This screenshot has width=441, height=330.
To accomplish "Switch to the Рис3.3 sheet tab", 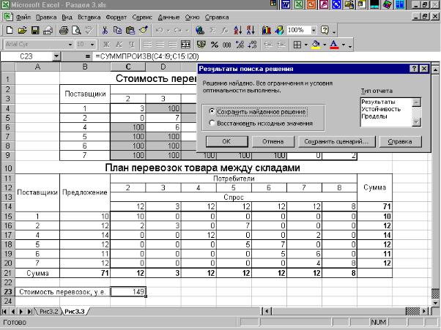I will click(x=75, y=312).
